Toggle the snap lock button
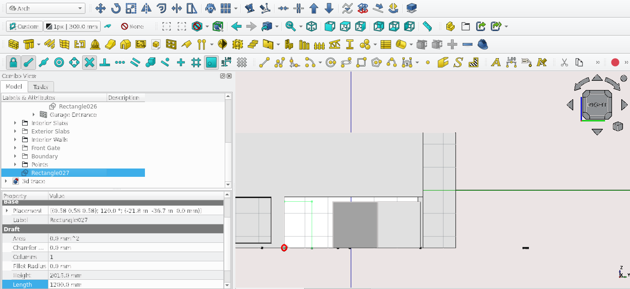The height and width of the screenshot is (289, 630). pos(13,62)
